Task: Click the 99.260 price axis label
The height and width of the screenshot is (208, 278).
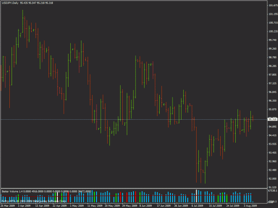Action: 273,49
